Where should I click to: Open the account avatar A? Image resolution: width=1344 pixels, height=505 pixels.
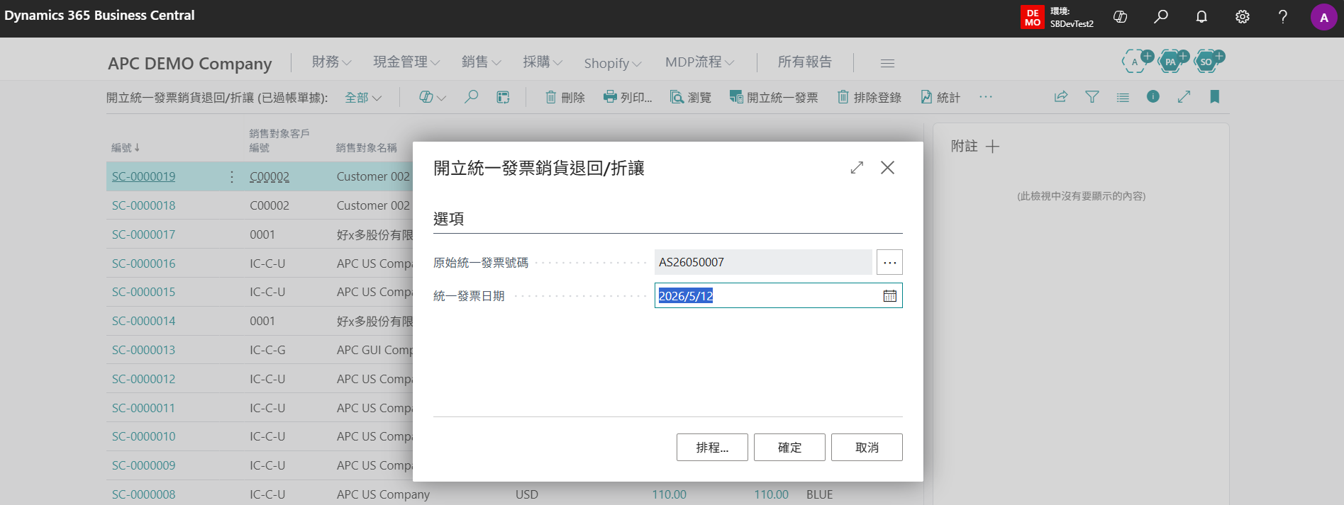(x=1323, y=18)
